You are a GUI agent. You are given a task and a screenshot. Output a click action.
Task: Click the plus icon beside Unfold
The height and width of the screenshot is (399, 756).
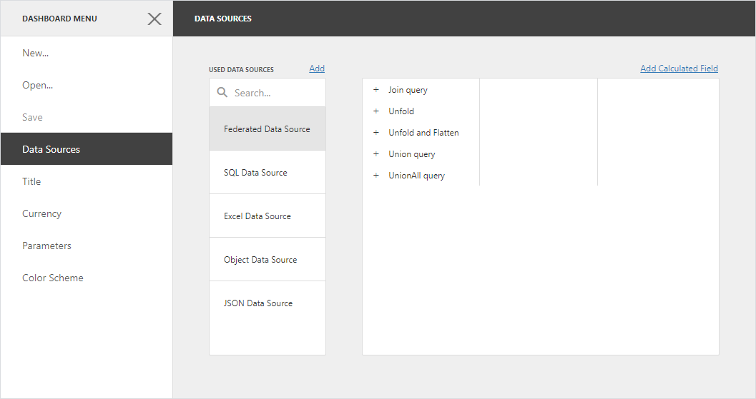tap(376, 111)
